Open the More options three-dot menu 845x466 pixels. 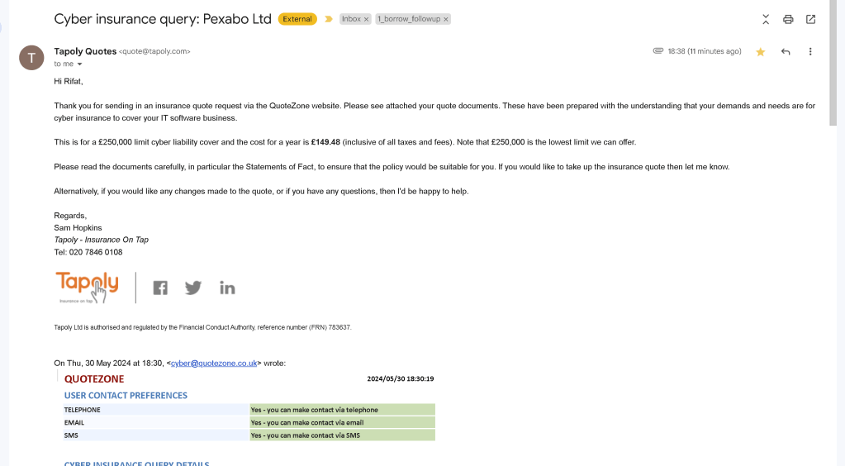pyautogui.click(x=810, y=52)
